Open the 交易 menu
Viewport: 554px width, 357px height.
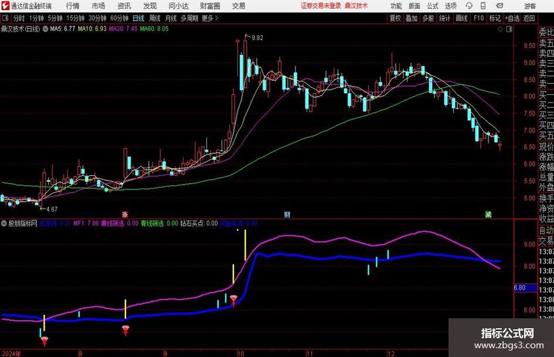coord(239,6)
